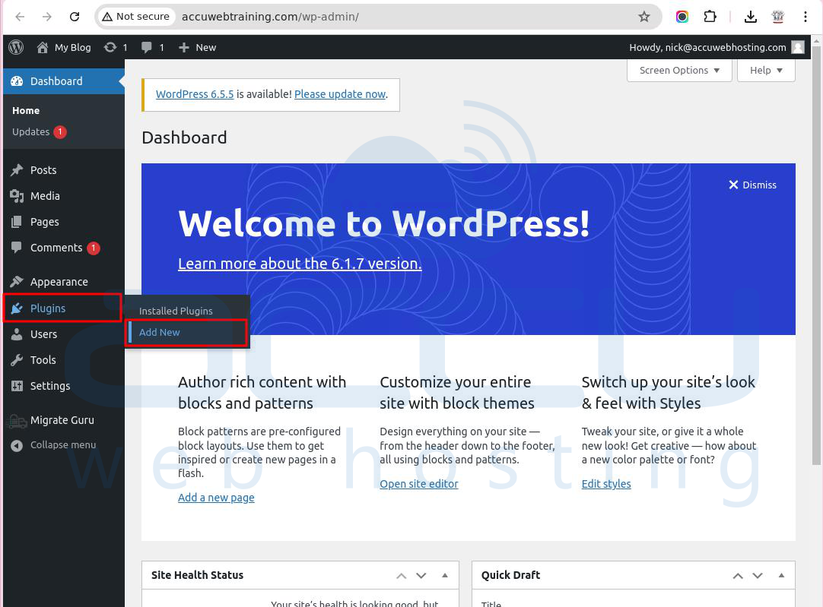Open browser downloads icon
Viewport: 823px width, 607px height.
point(751,17)
